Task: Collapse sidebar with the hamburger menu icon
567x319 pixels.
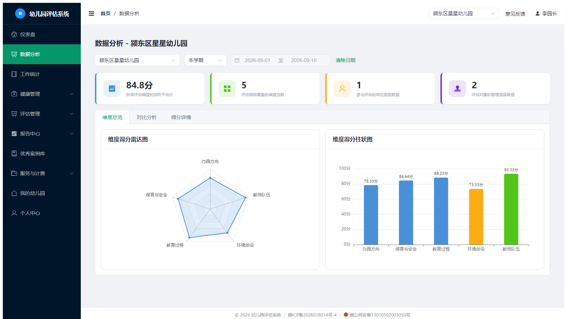Action: pos(91,13)
